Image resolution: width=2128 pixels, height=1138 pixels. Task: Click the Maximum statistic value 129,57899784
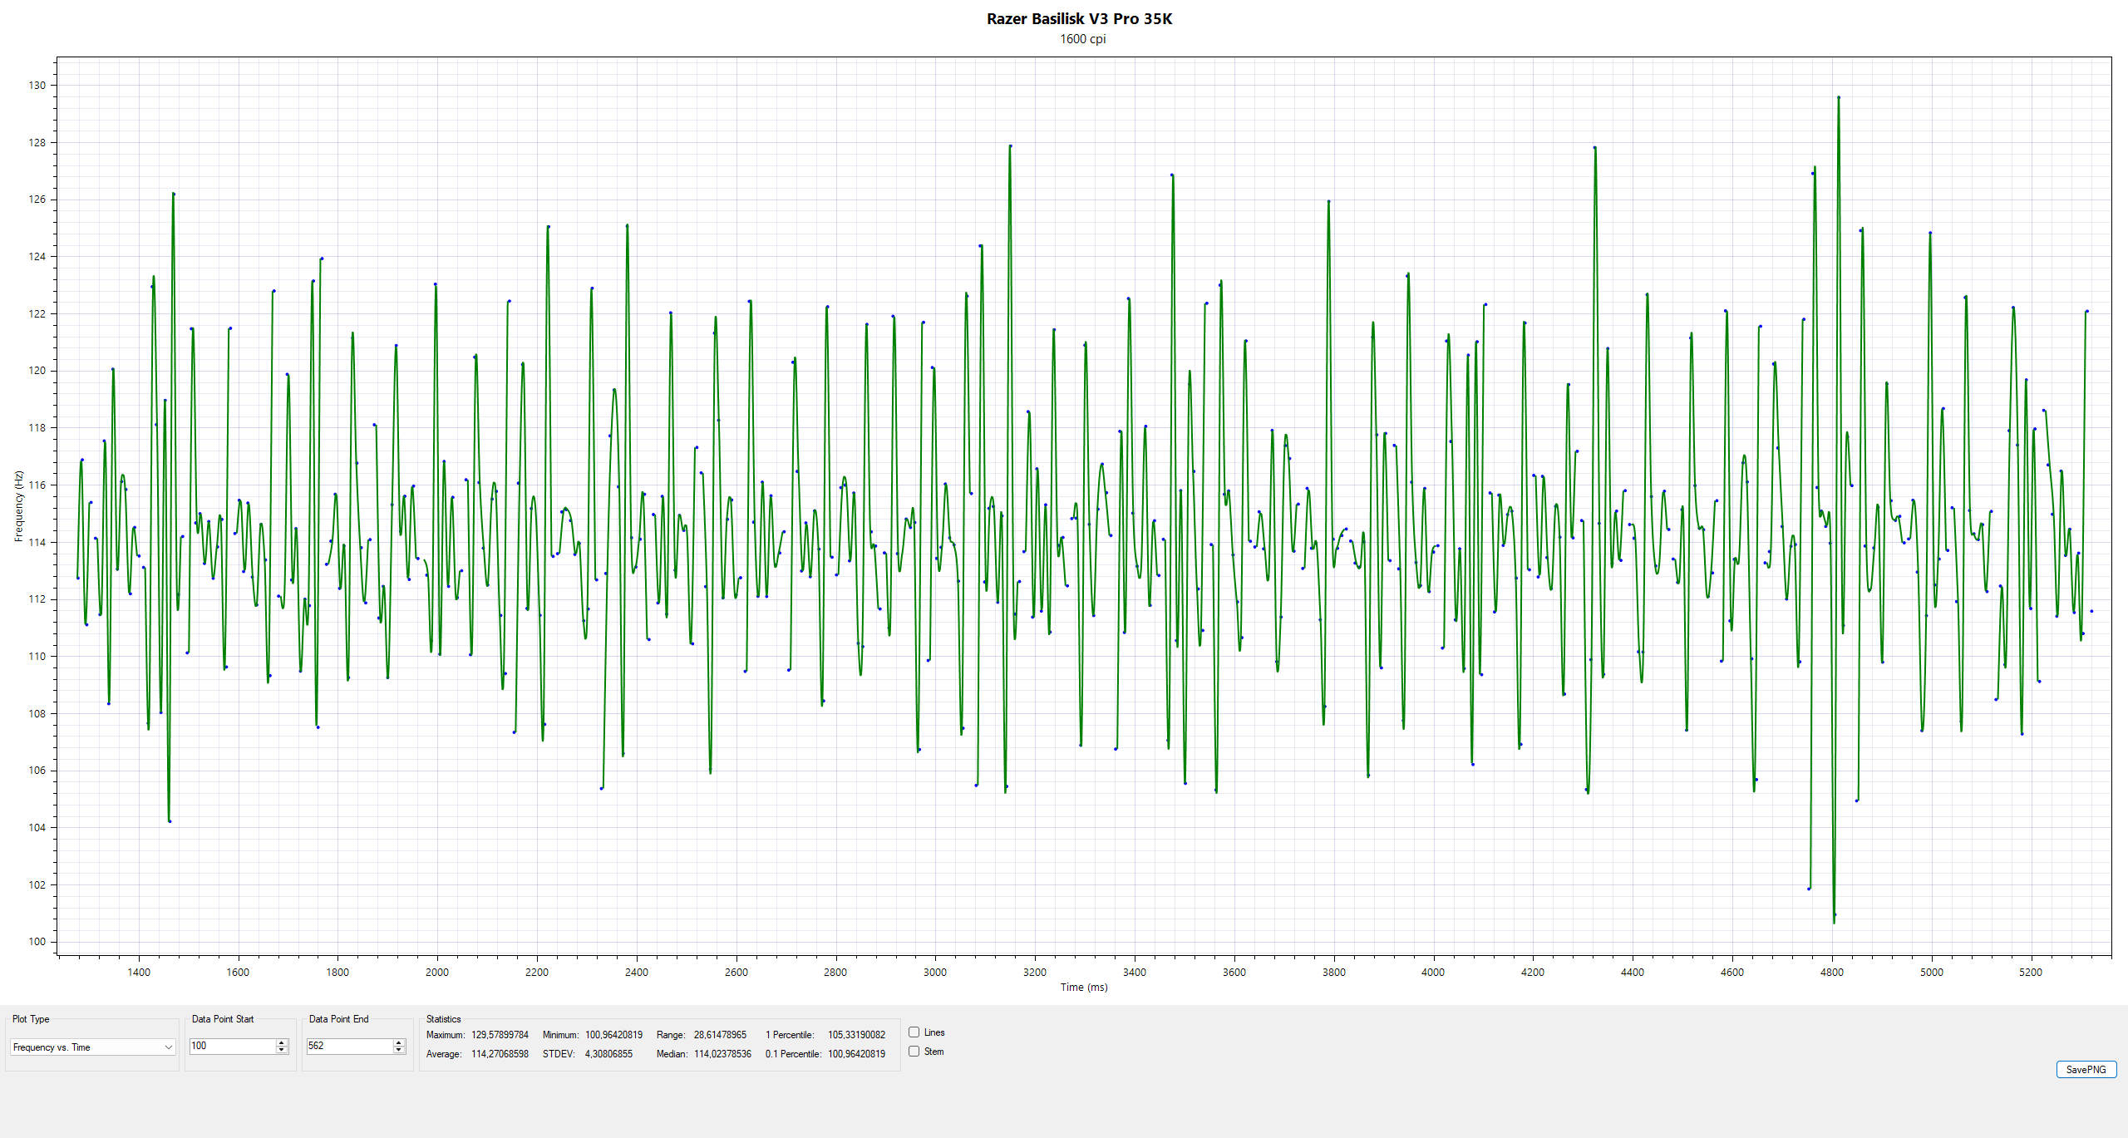click(500, 1035)
